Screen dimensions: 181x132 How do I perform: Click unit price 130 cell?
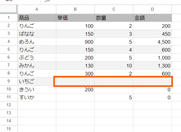click(x=76, y=65)
